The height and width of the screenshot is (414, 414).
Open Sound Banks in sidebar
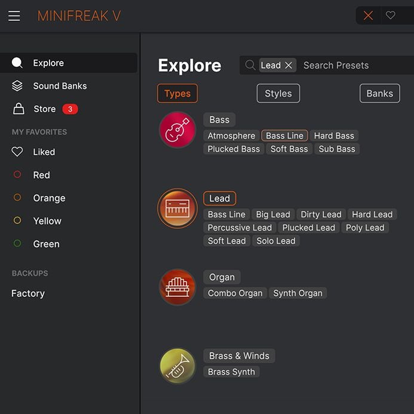click(x=60, y=86)
